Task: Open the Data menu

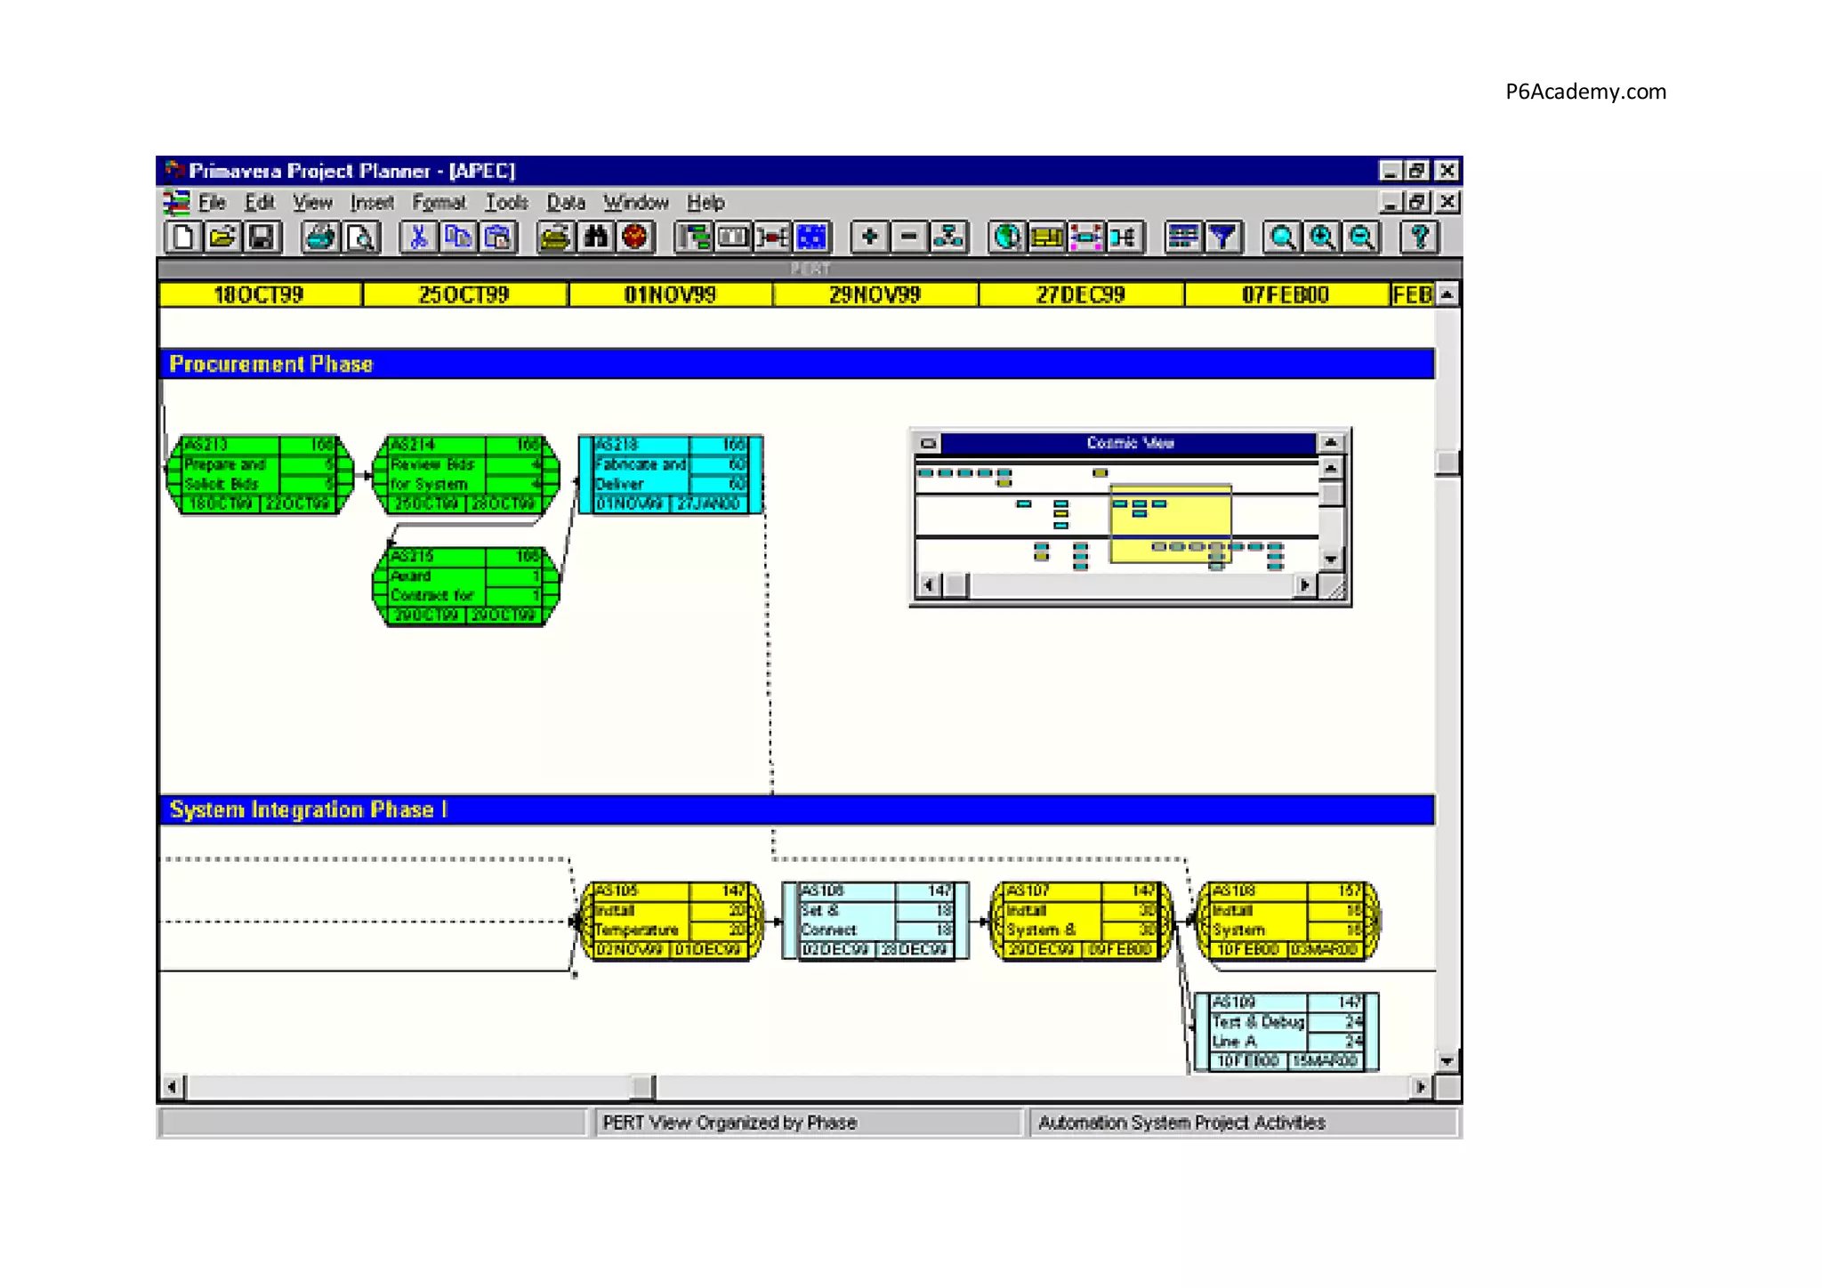Action: (x=565, y=203)
